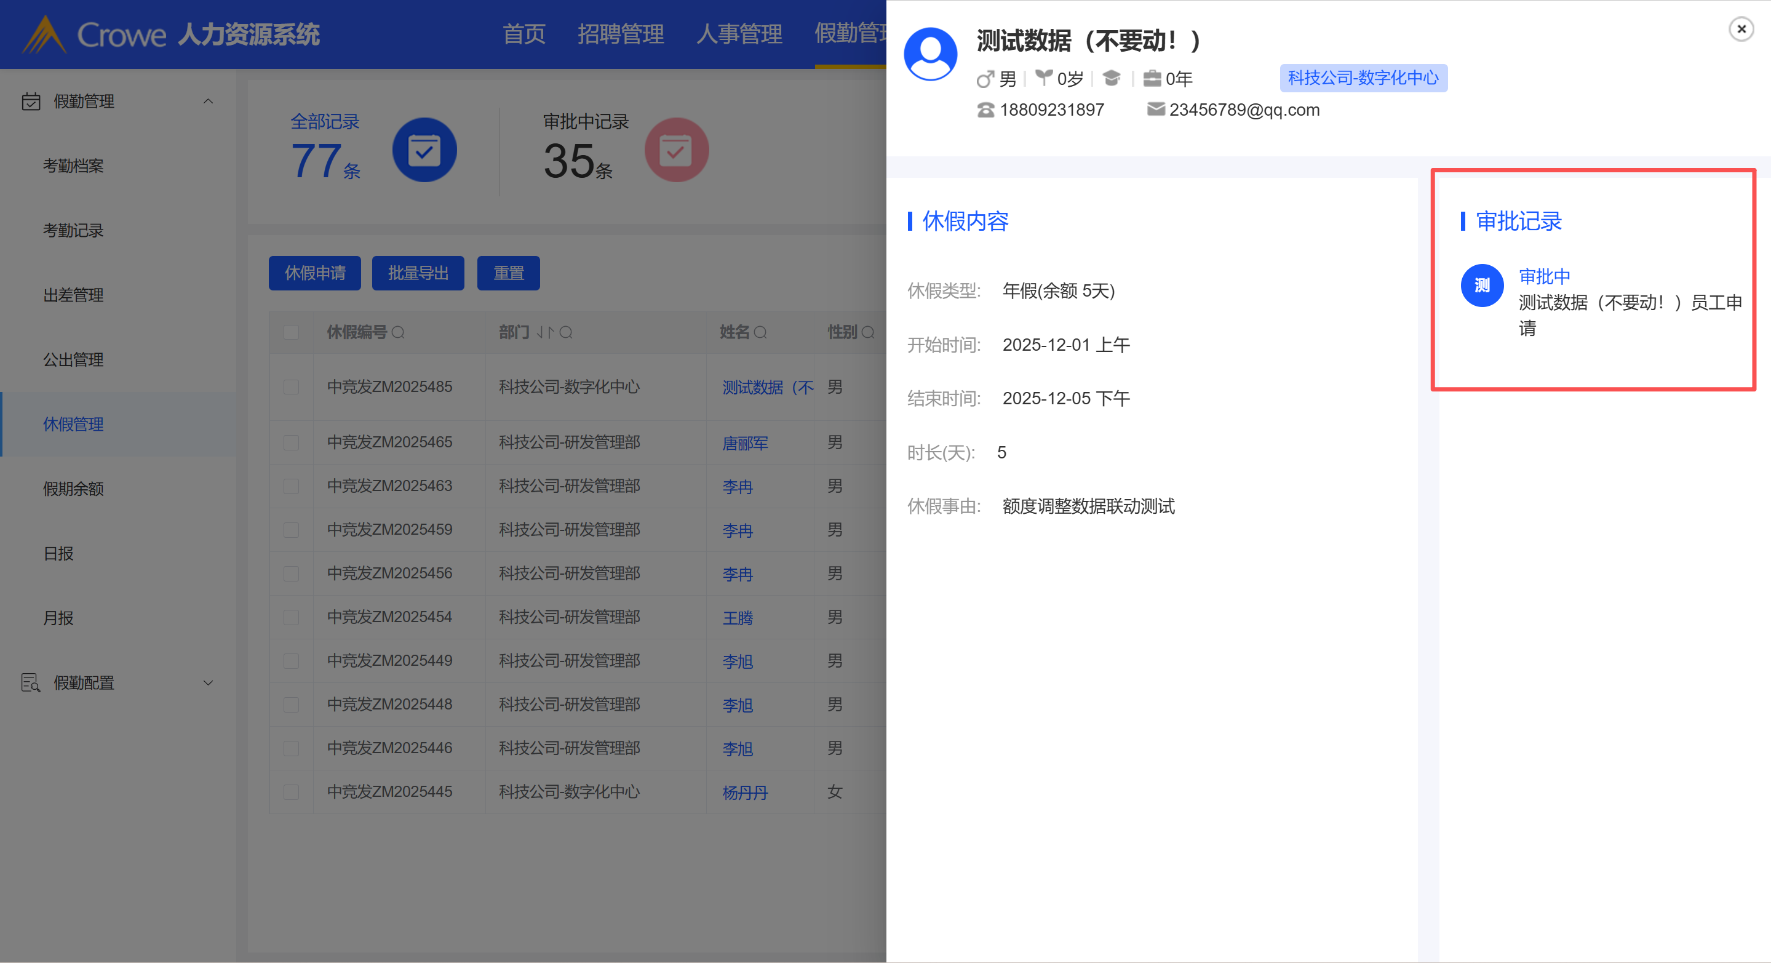Select checkbox for record 中竞发ZM2025445
This screenshot has height=963, width=1771.
[292, 793]
